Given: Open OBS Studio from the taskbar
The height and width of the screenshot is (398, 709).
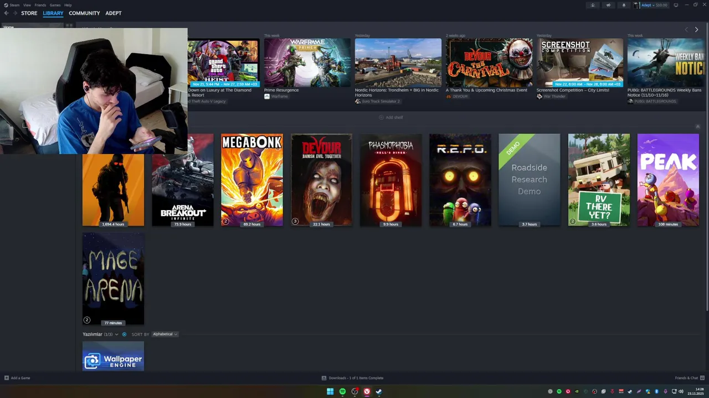Looking at the screenshot, I should [354, 391].
